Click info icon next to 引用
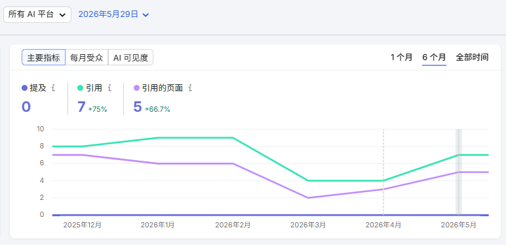The height and width of the screenshot is (245, 506). (x=109, y=88)
